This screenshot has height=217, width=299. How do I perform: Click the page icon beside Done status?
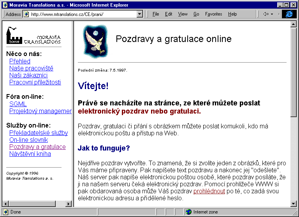(6, 212)
